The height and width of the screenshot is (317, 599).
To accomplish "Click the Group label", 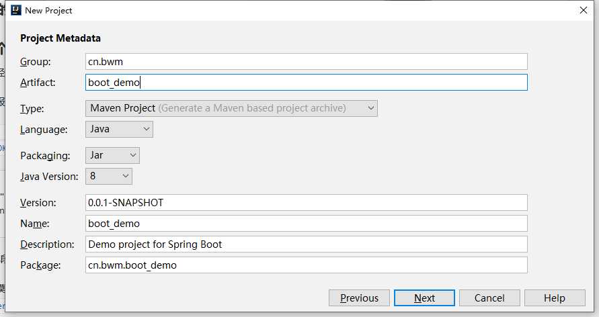I will coord(35,62).
